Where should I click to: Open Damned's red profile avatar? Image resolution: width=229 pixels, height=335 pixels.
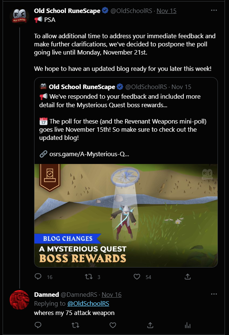19,300
